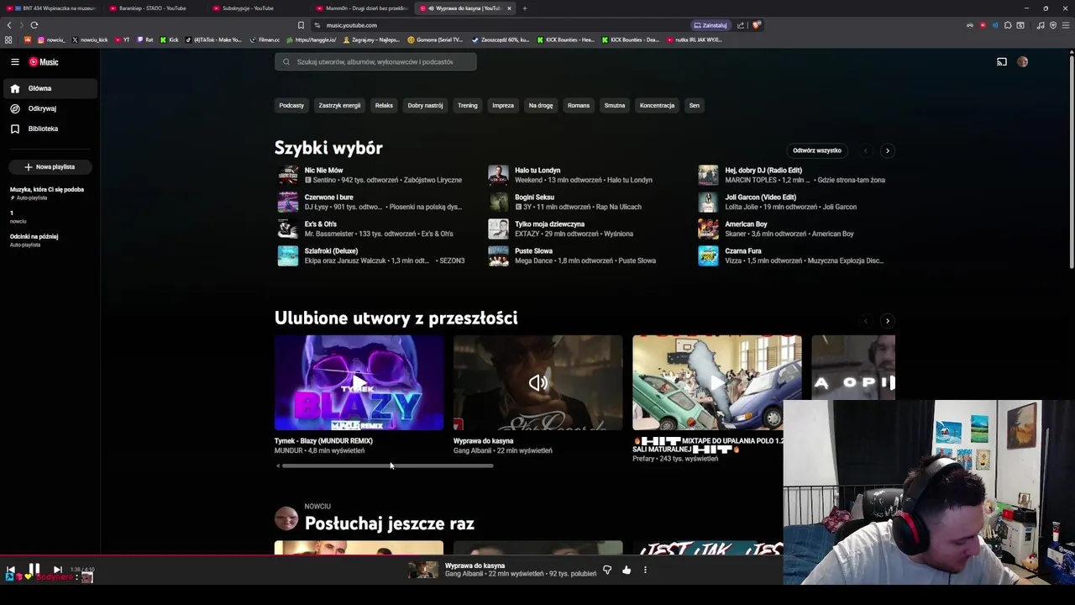The image size is (1075, 605).
Task: Skip to next track in player
Action: click(57, 570)
